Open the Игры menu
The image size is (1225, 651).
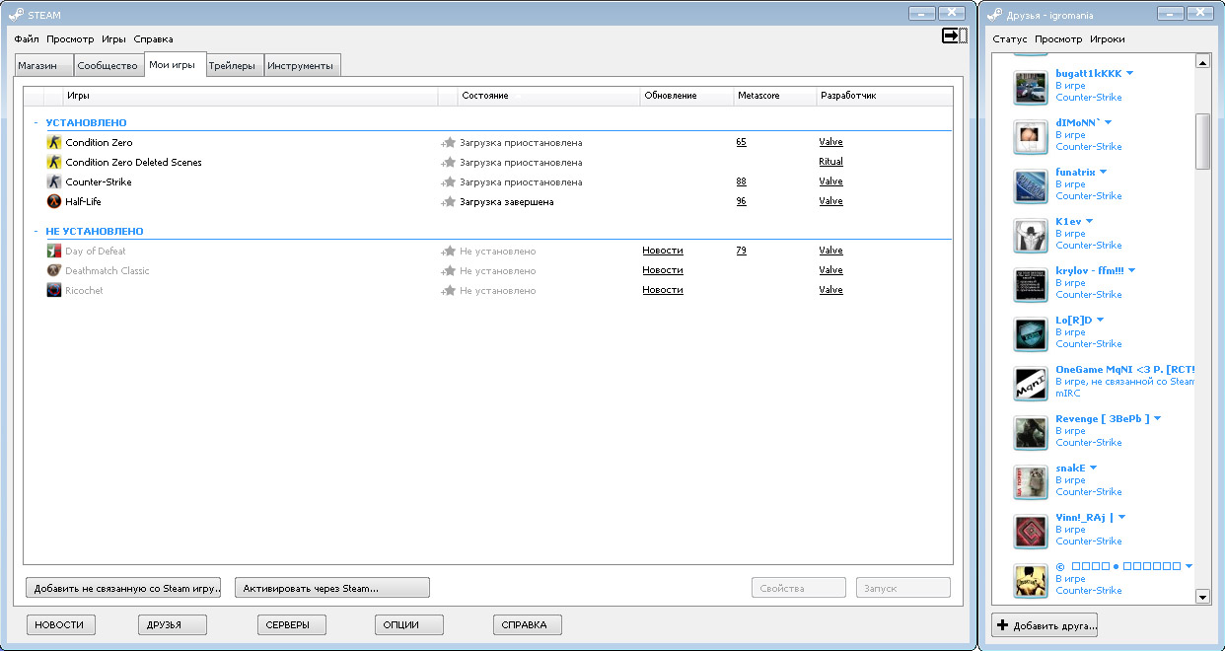click(113, 39)
